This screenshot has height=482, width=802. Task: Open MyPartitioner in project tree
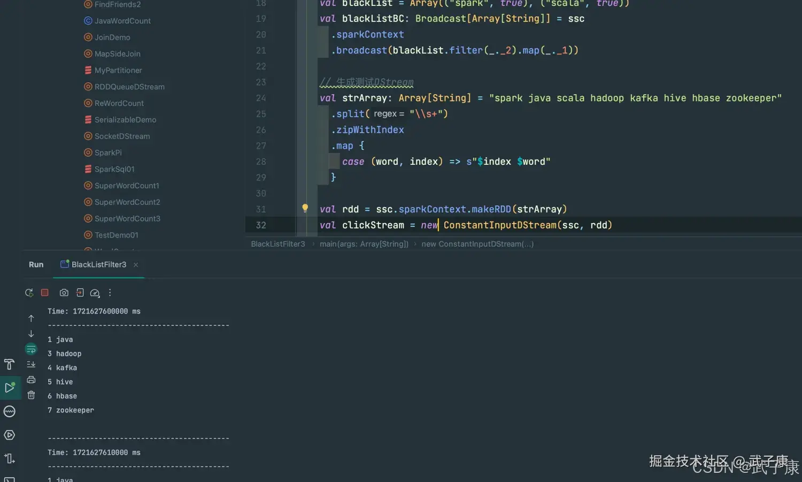pos(118,71)
